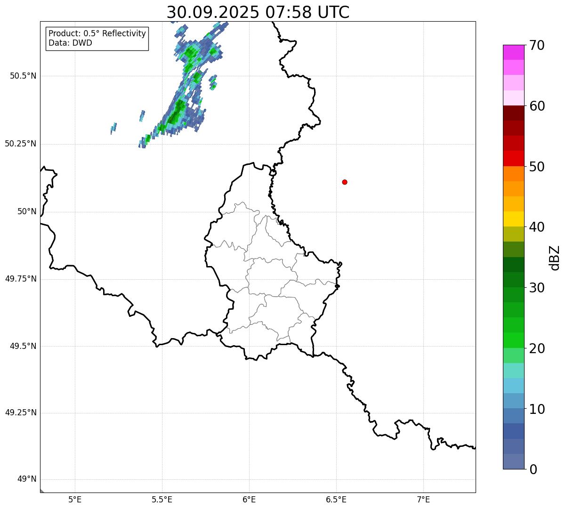Click the '5°E' longitude label

click(75, 499)
